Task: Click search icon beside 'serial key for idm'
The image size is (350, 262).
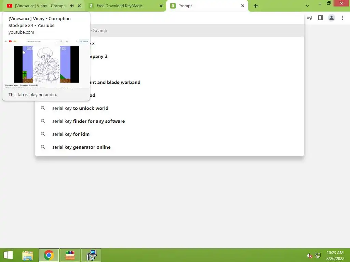Action: tap(43, 134)
